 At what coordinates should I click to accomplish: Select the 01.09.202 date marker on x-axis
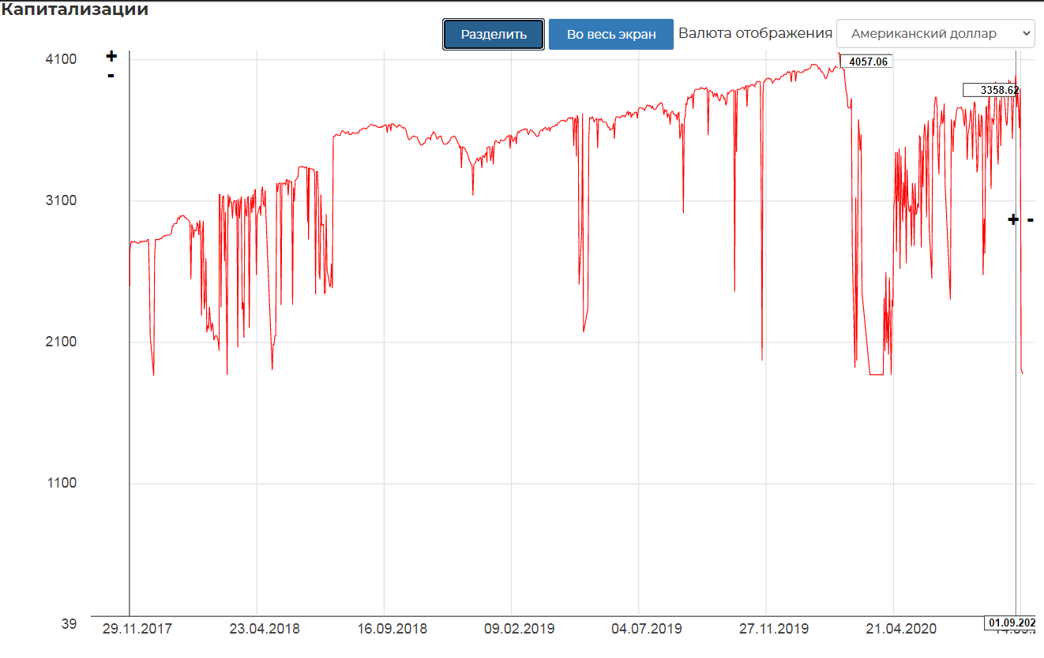click(1010, 622)
